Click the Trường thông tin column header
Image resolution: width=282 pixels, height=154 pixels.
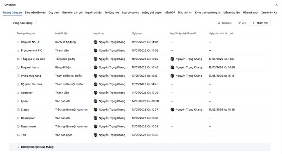[x=26, y=33]
